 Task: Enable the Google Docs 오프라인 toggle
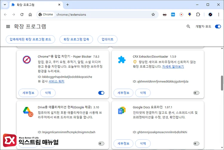[x=196, y=143]
